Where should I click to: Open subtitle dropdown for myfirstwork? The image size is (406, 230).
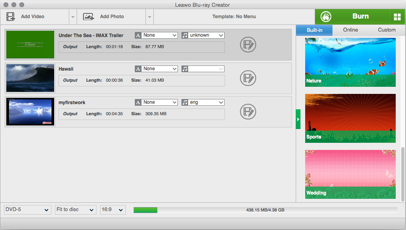tap(159, 103)
